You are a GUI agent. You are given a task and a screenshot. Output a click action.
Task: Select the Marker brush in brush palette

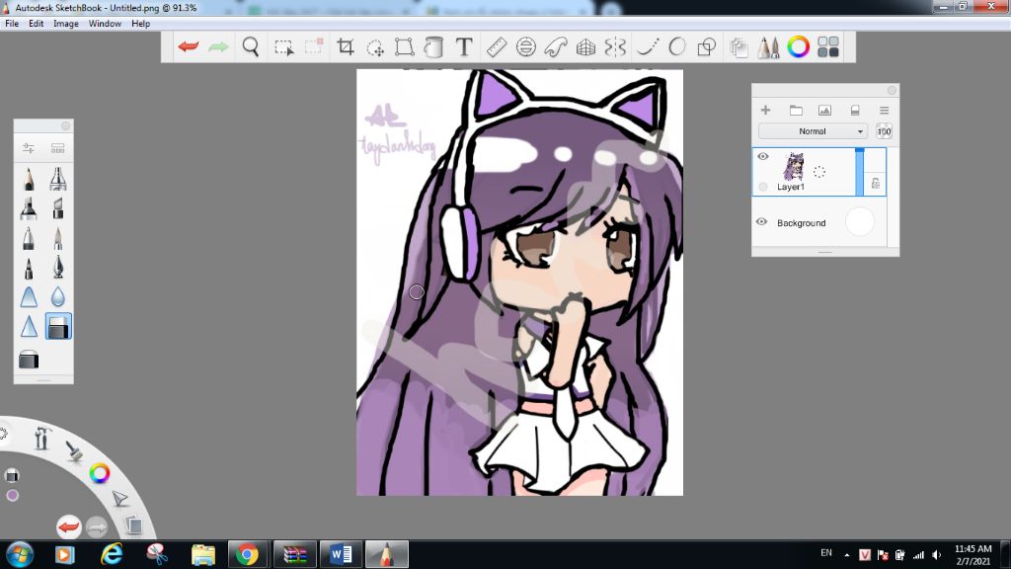(29, 208)
